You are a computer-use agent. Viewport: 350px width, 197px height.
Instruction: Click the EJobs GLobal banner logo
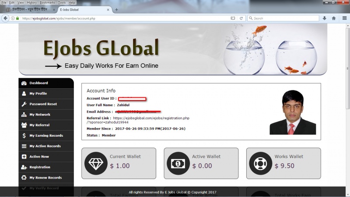click(101, 48)
